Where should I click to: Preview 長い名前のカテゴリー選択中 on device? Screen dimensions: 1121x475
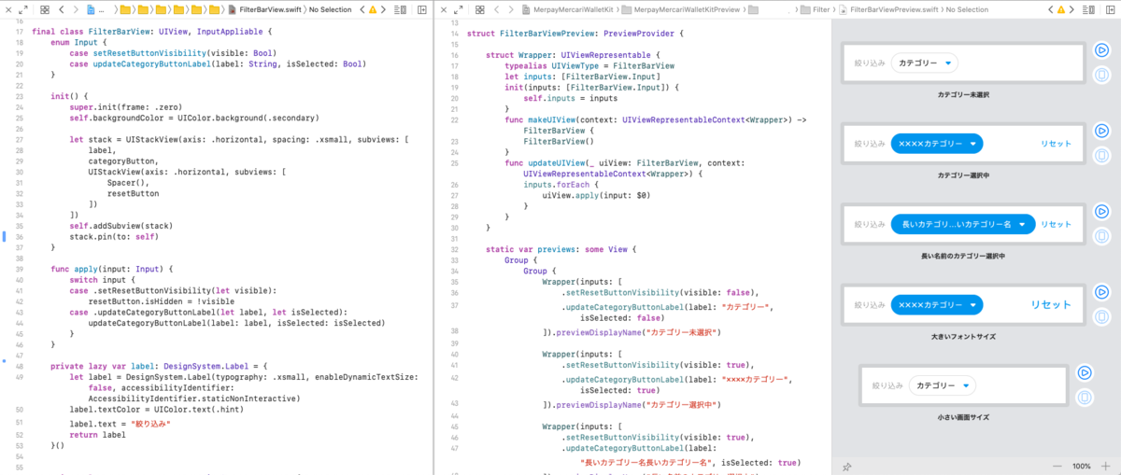(x=1103, y=235)
